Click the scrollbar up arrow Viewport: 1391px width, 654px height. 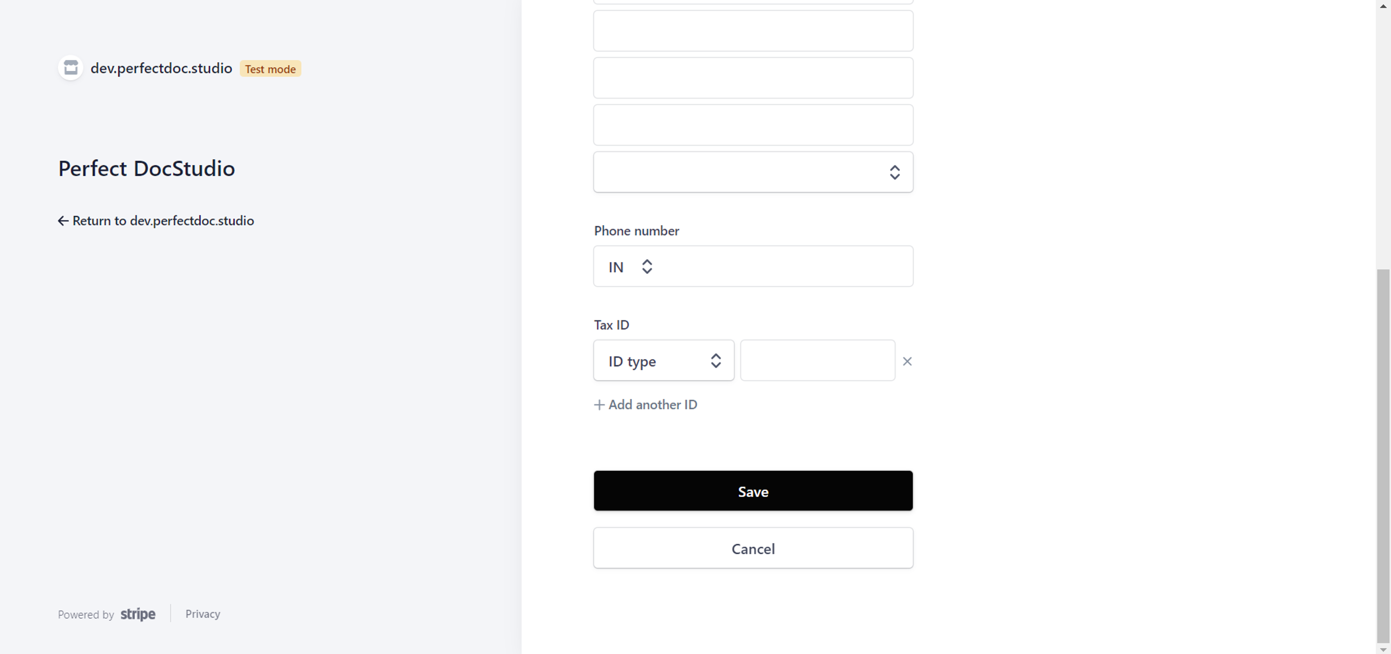[1383, 5]
